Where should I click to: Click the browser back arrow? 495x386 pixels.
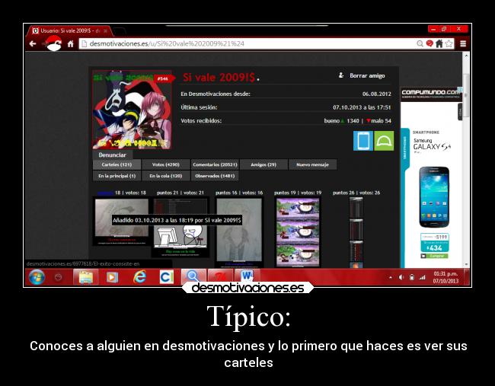coord(33,43)
